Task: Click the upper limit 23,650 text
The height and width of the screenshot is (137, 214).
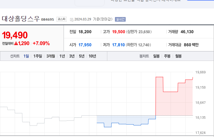Action: [x=139, y=32]
